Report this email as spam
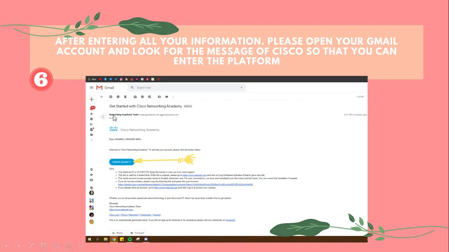Screen dimensions: 449x252 (118, 97)
